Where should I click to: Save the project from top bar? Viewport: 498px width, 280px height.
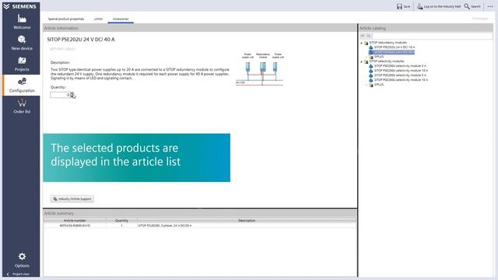click(403, 6)
